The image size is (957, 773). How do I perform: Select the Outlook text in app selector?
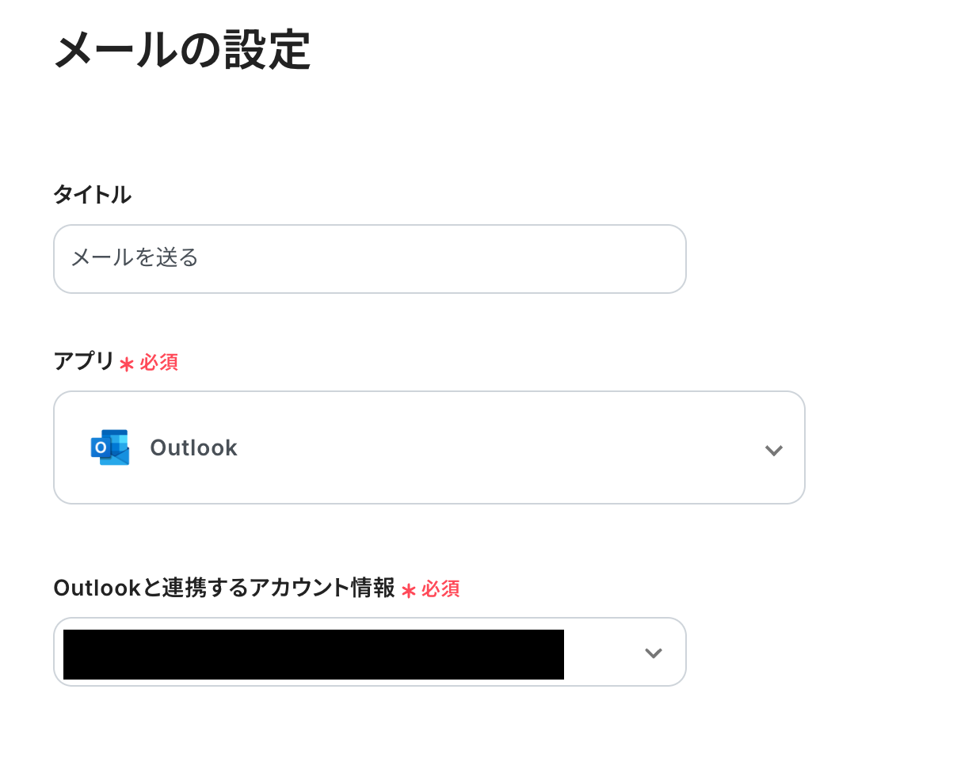pyautogui.click(x=193, y=448)
